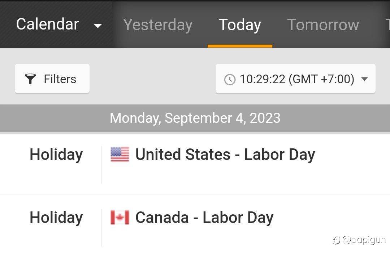
Task: Click the logo icon before @papigun
Action: click(336, 240)
